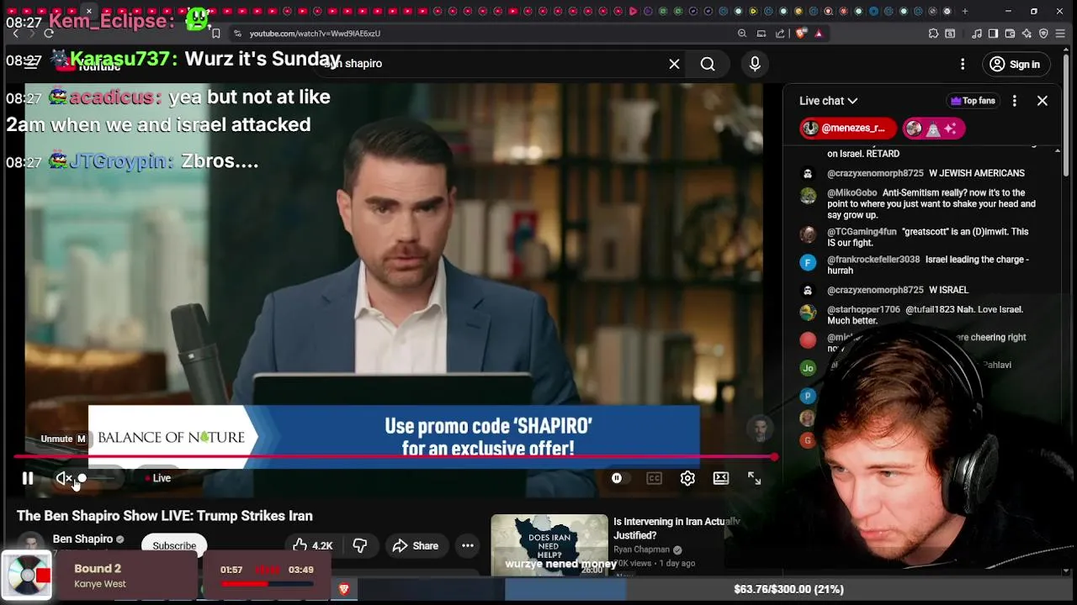This screenshot has height=605, width=1077.
Task: Open Leo AI sparkle icon
Action: [x=1027, y=34]
